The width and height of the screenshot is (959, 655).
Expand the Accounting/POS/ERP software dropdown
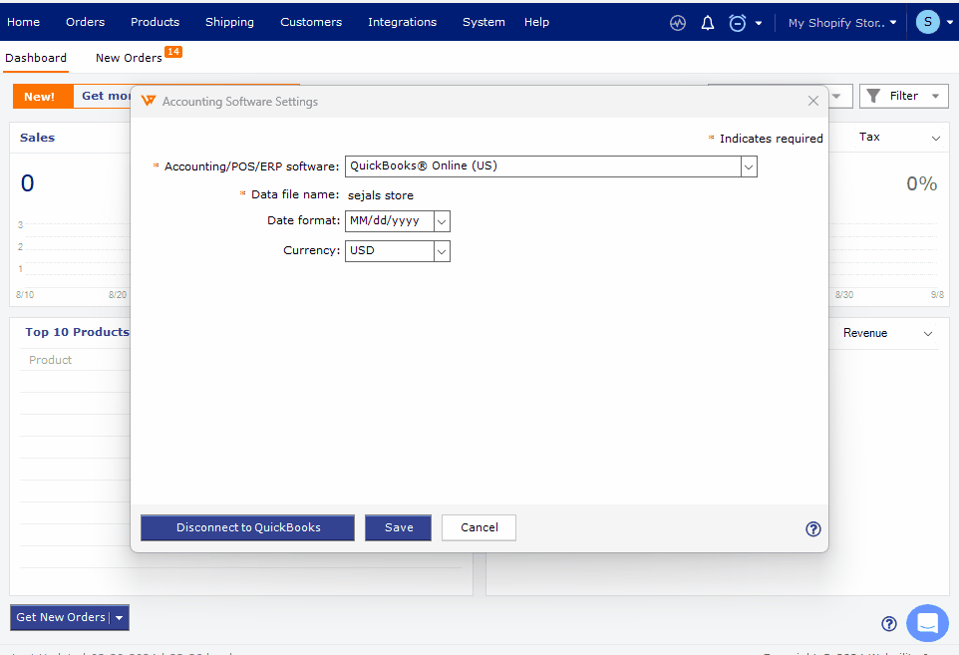coord(749,166)
